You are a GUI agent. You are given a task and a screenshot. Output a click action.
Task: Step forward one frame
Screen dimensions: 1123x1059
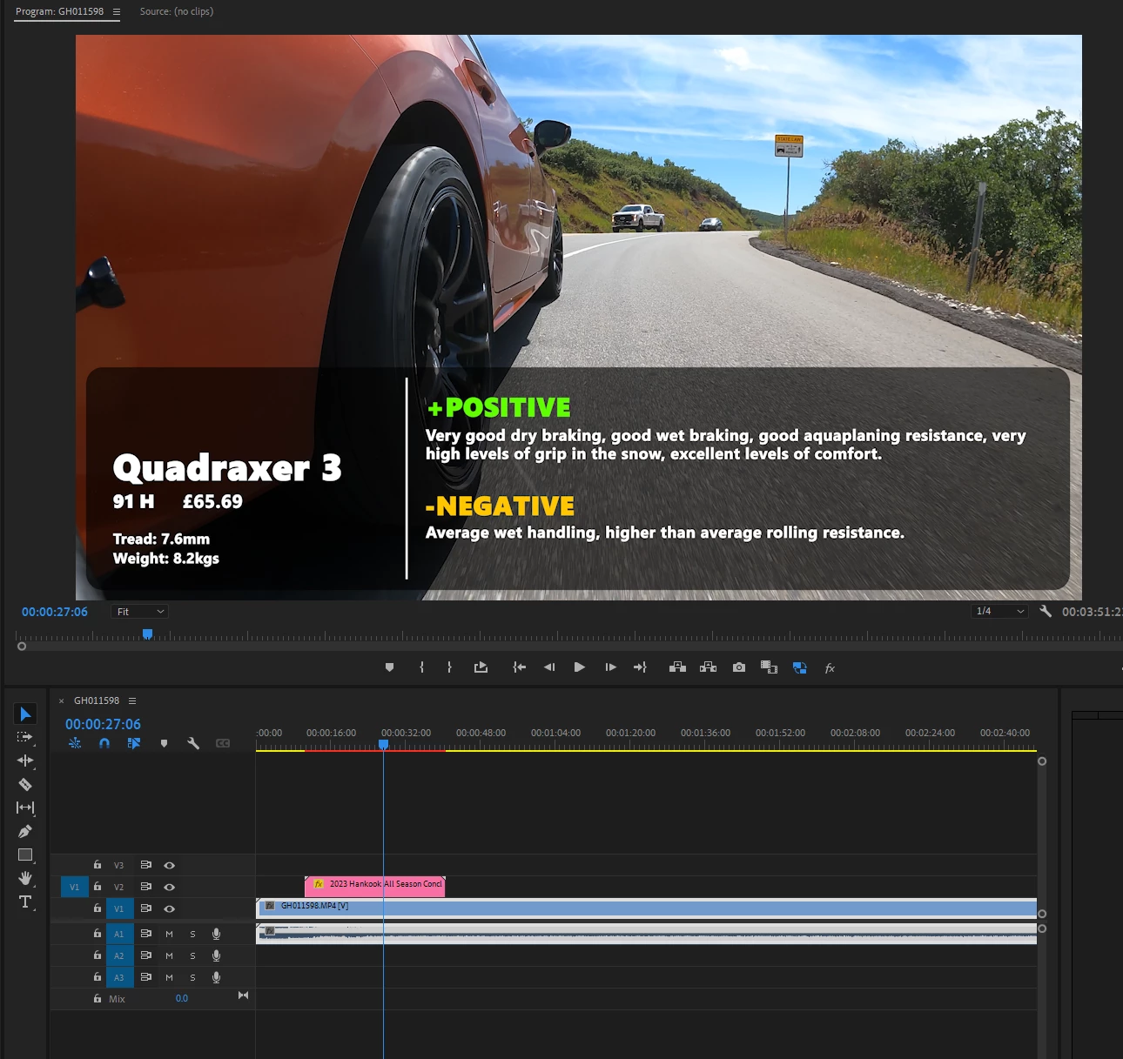click(x=610, y=667)
